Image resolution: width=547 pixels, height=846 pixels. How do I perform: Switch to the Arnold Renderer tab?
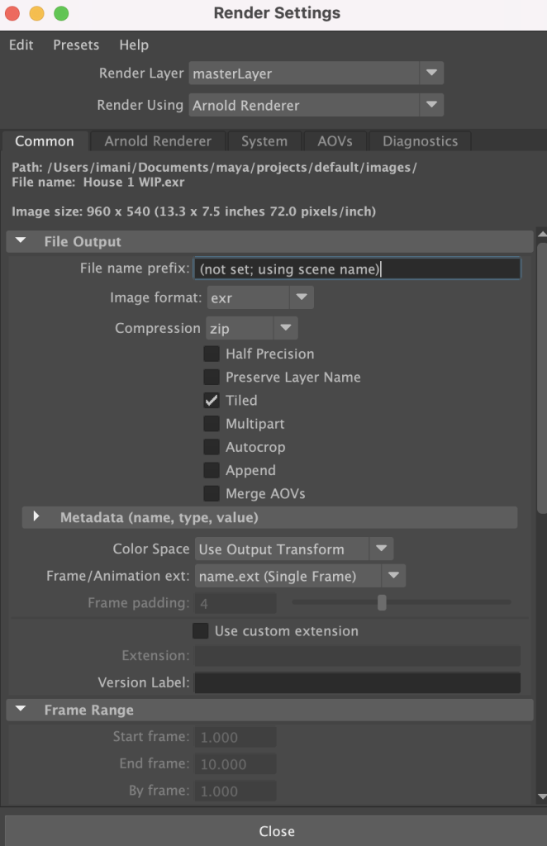click(x=158, y=141)
